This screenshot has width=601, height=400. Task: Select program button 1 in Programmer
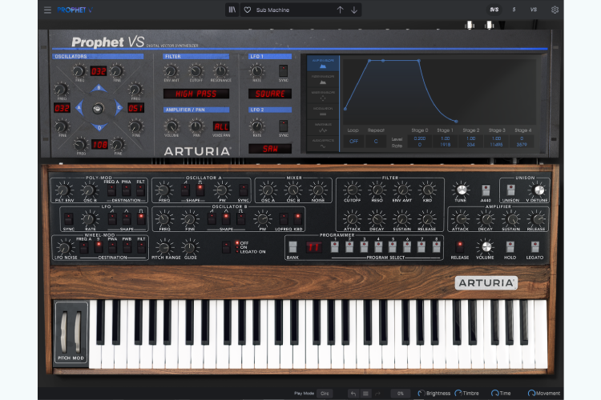(335, 247)
